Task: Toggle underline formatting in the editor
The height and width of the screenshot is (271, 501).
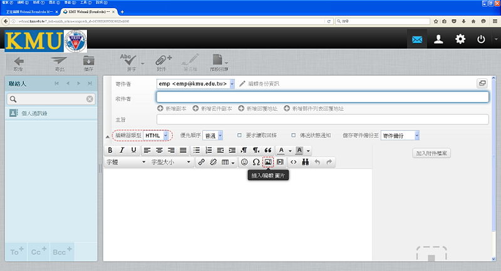Action: click(x=133, y=150)
